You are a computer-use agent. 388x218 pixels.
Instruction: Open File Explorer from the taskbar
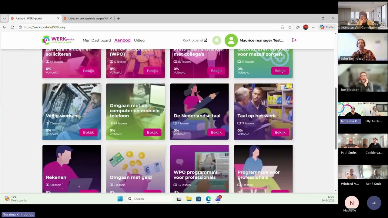[189, 199]
